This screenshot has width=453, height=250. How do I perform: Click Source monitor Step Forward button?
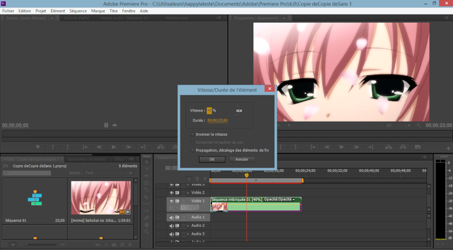[129, 147]
